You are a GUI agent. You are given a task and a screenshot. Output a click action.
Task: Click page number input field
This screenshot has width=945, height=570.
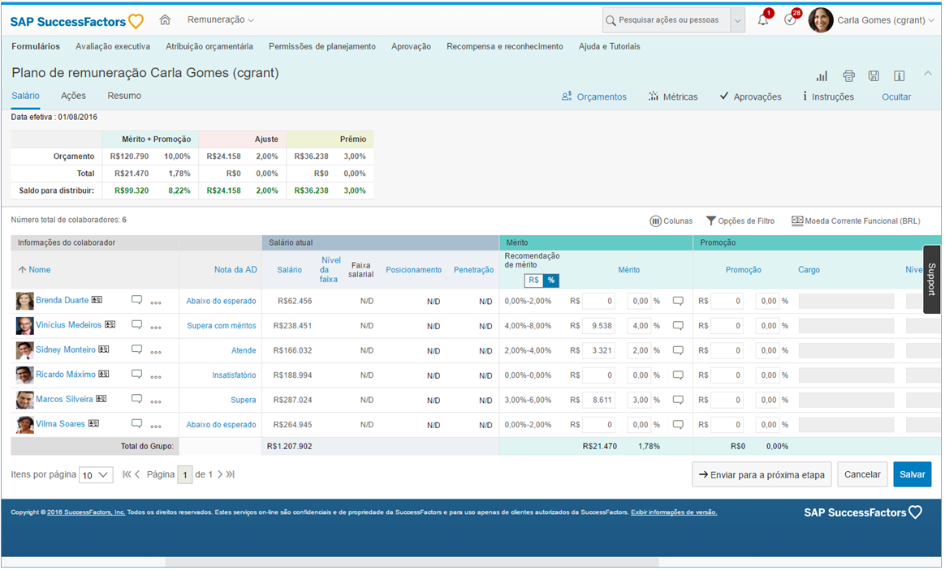pos(185,475)
